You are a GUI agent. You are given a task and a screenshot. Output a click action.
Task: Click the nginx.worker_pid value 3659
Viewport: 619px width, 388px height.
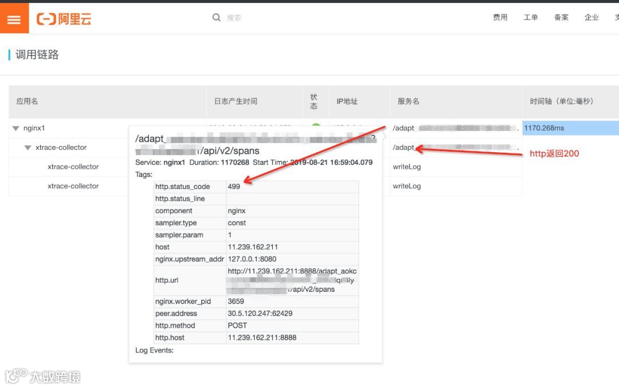tap(236, 301)
